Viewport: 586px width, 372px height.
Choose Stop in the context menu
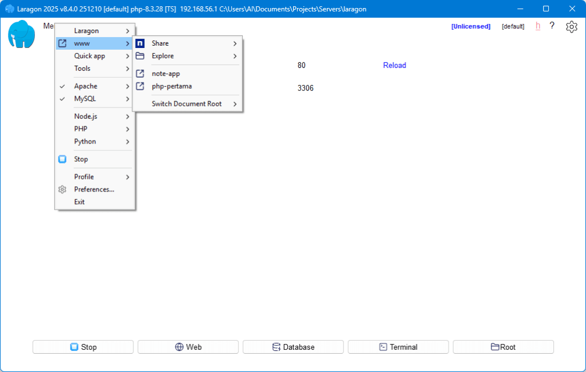coord(81,159)
